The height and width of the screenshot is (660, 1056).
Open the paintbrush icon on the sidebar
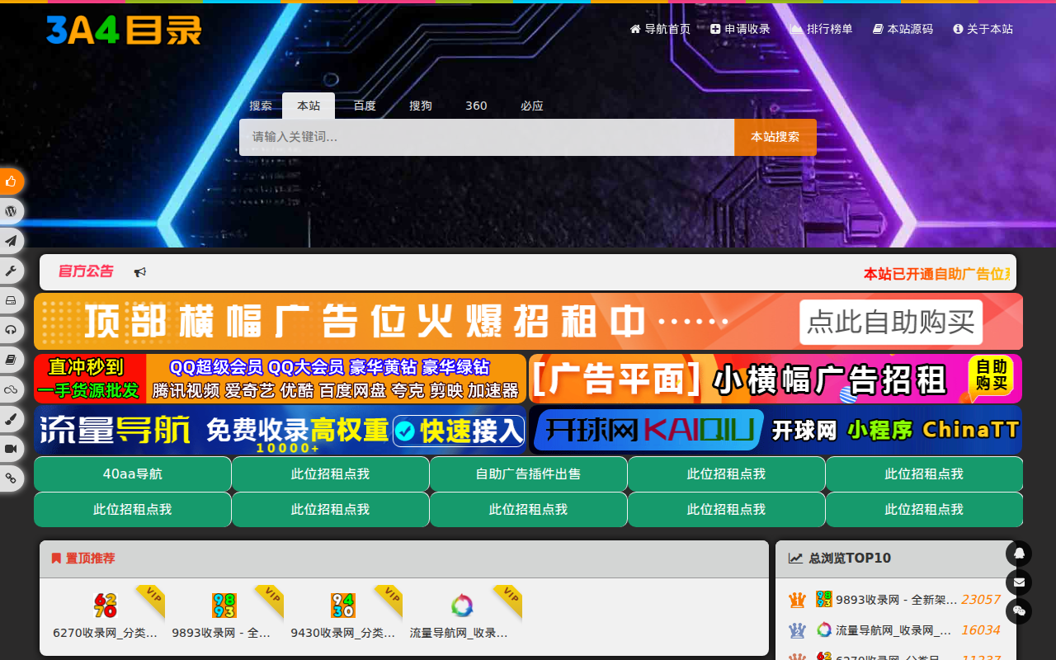point(11,419)
